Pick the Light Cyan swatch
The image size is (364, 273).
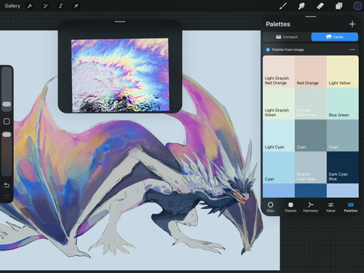pyautogui.click(x=279, y=135)
